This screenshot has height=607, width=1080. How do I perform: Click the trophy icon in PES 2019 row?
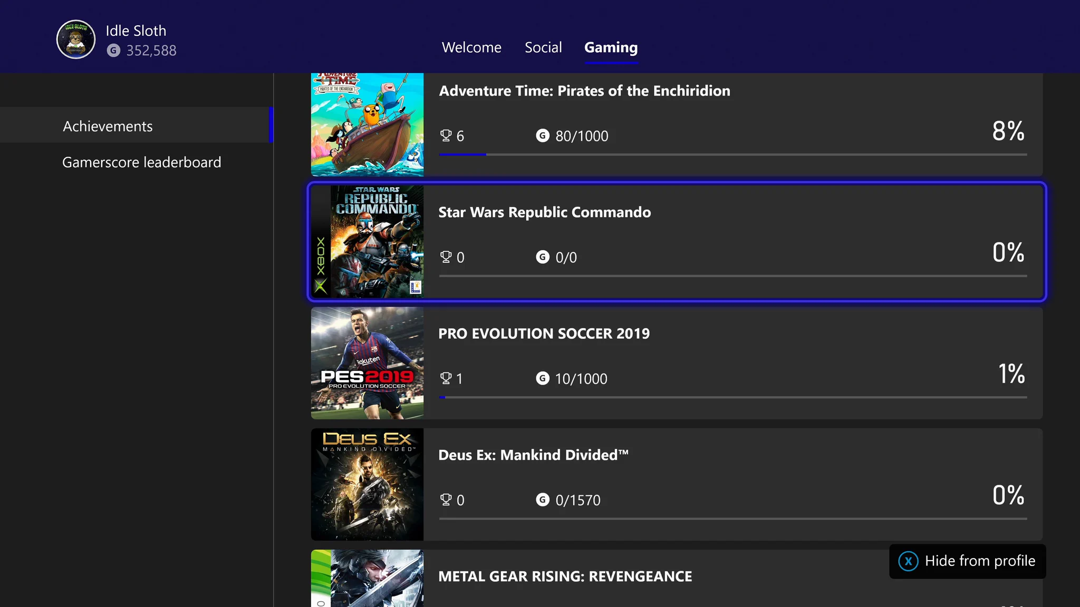(446, 378)
